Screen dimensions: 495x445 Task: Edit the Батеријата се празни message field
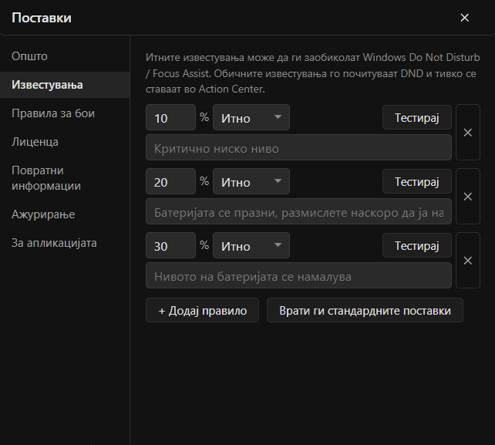[298, 211]
